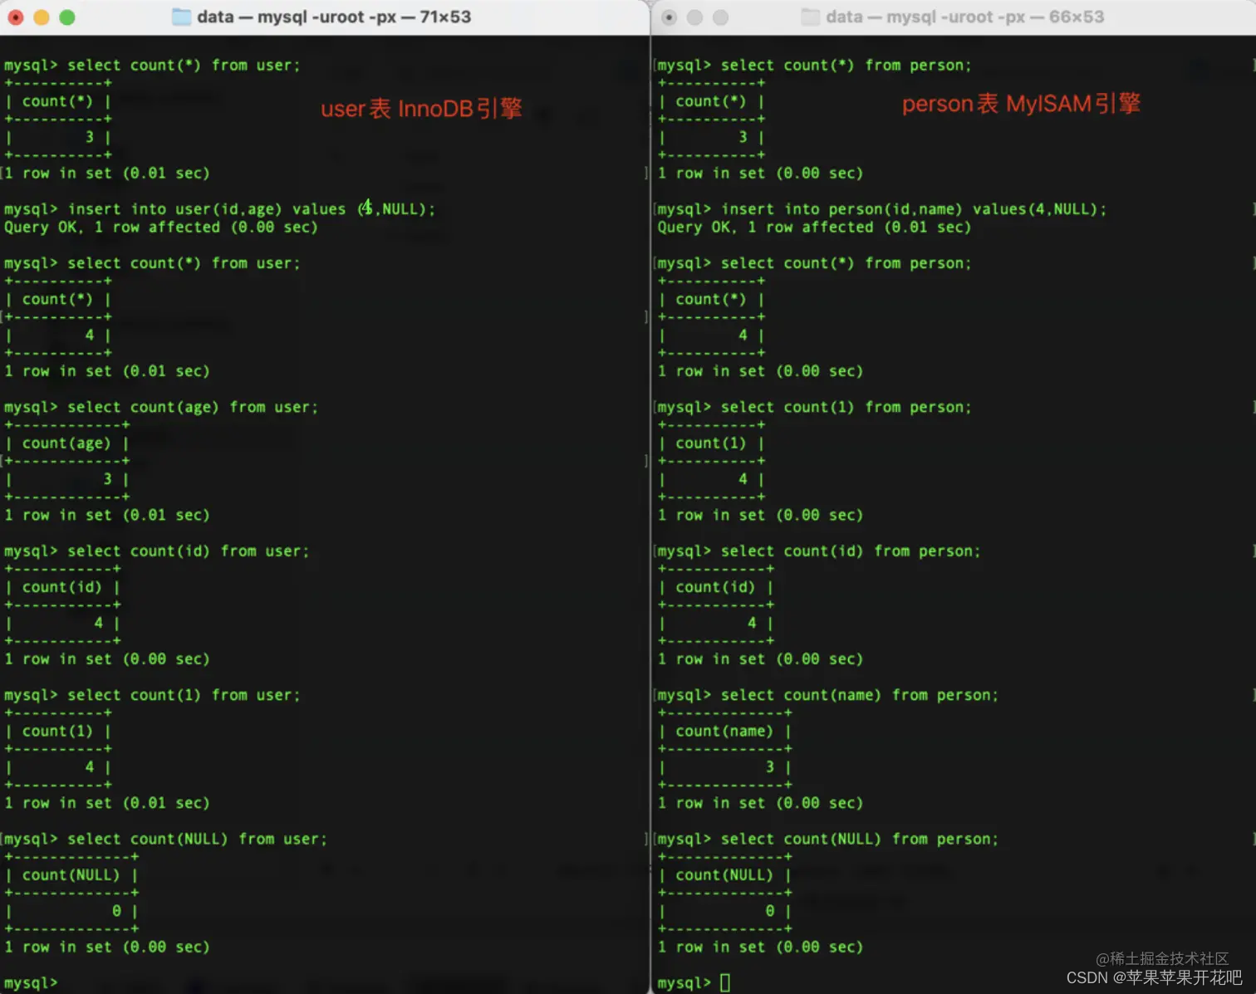The height and width of the screenshot is (994, 1256).
Task: Click the green zoom button on the left window
Action: [x=67, y=16]
